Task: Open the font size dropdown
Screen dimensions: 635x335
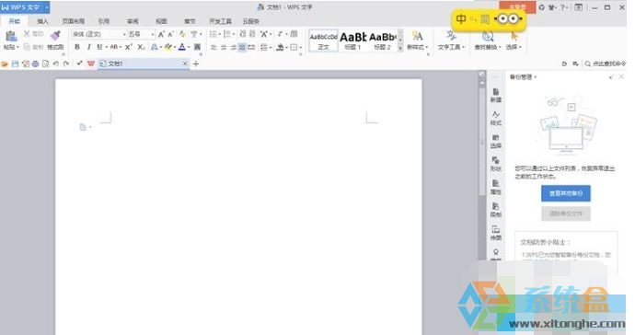Action: click(x=153, y=34)
